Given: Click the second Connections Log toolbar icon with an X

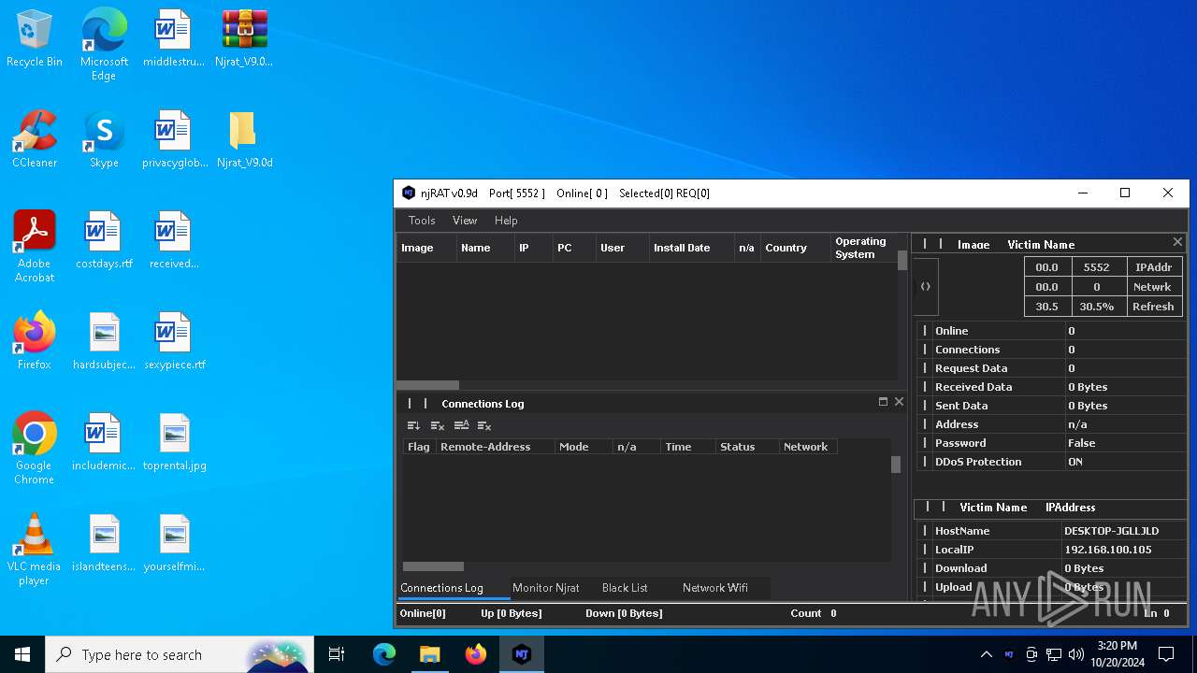Looking at the screenshot, I should [437, 425].
